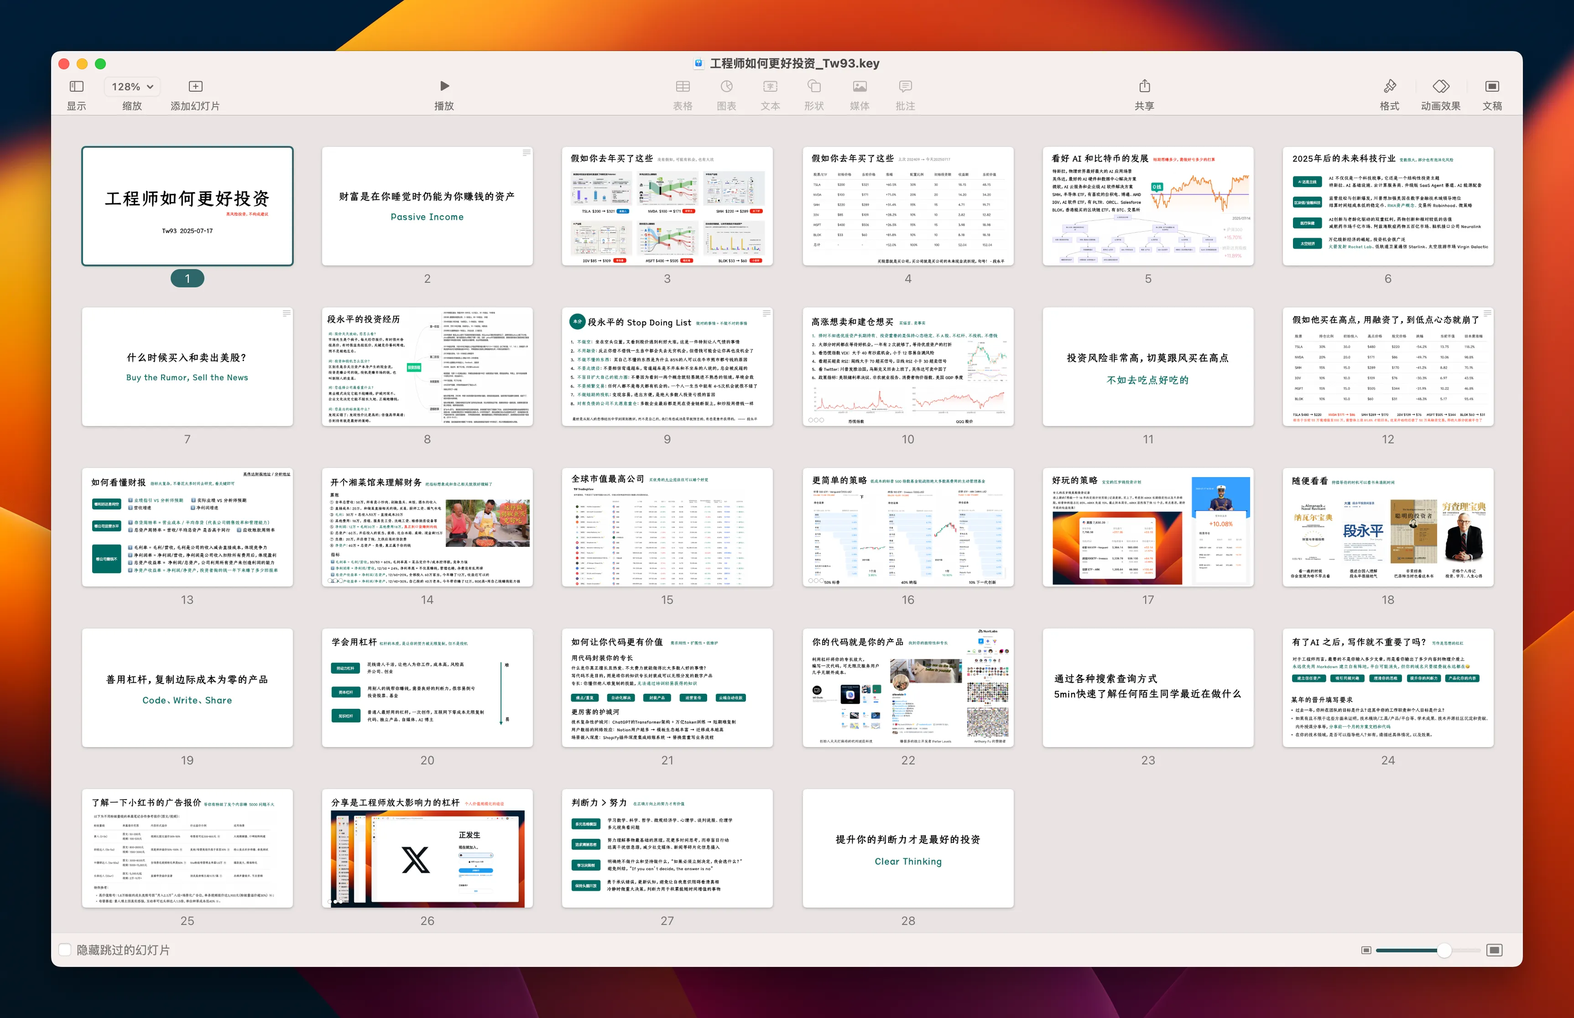This screenshot has width=1574, height=1018.
Task: Click the Play slideshow button
Action: (444, 86)
